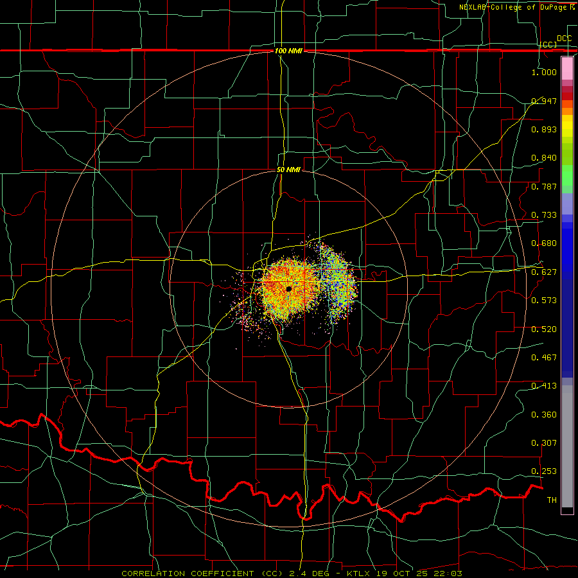Click the 100 NMI range ring label
This screenshot has width=578, height=578.
288,51
